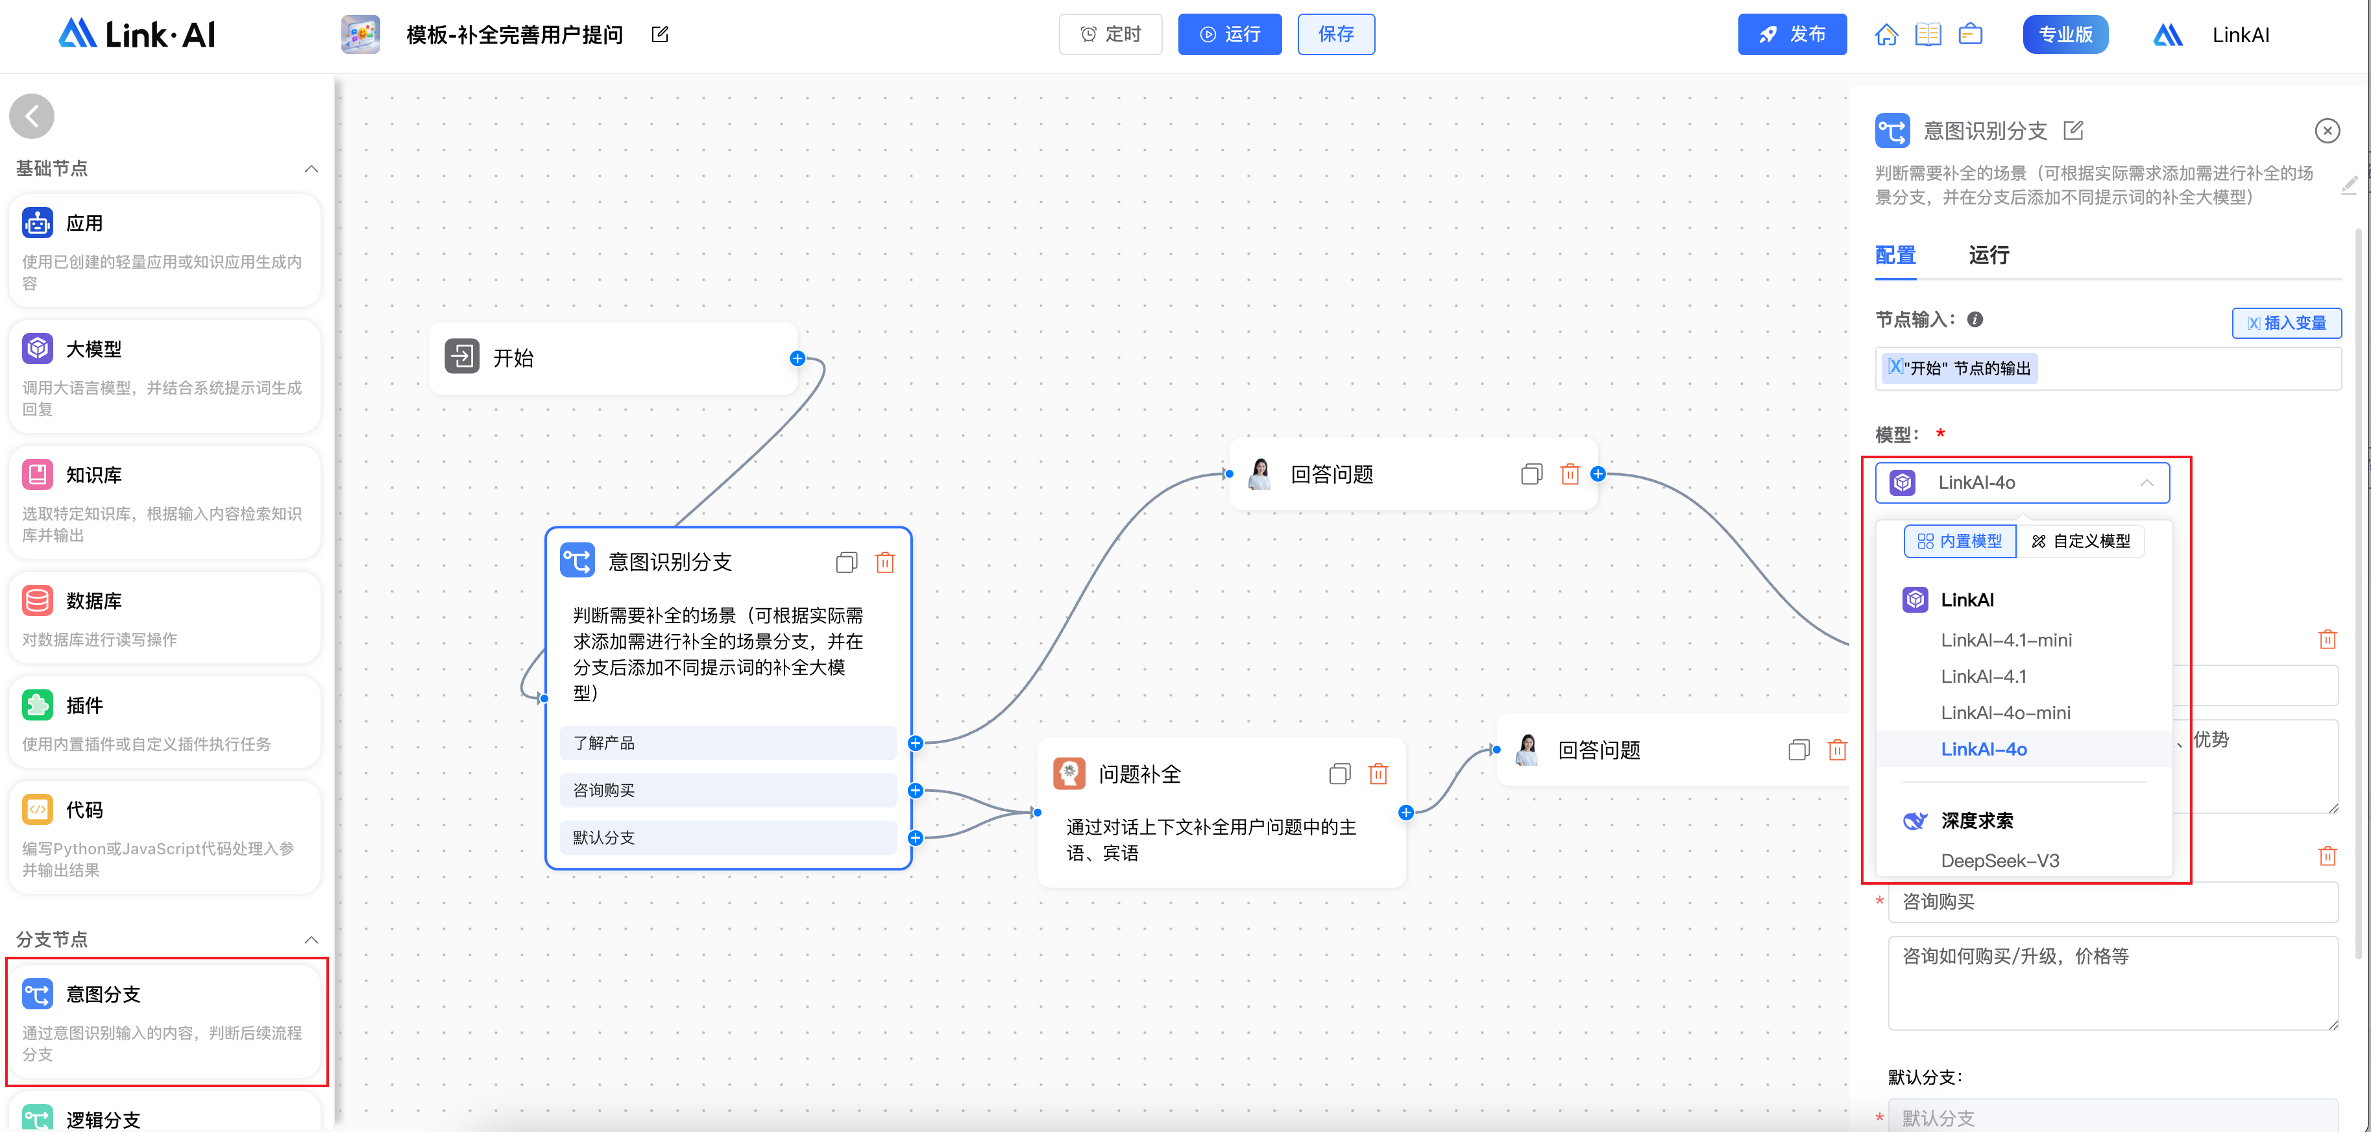
Task: Click the 咨询如何购买/升级 description textarea
Action: tap(2112, 983)
